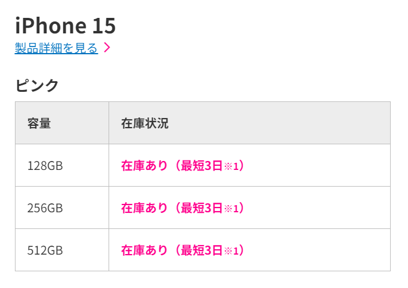Select the iPhone 15 heading
The width and height of the screenshot is (408, 288).
(x=65, y=26)
